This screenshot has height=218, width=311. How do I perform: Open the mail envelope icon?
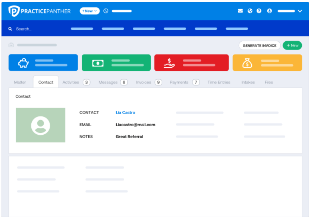coord(240,11)
